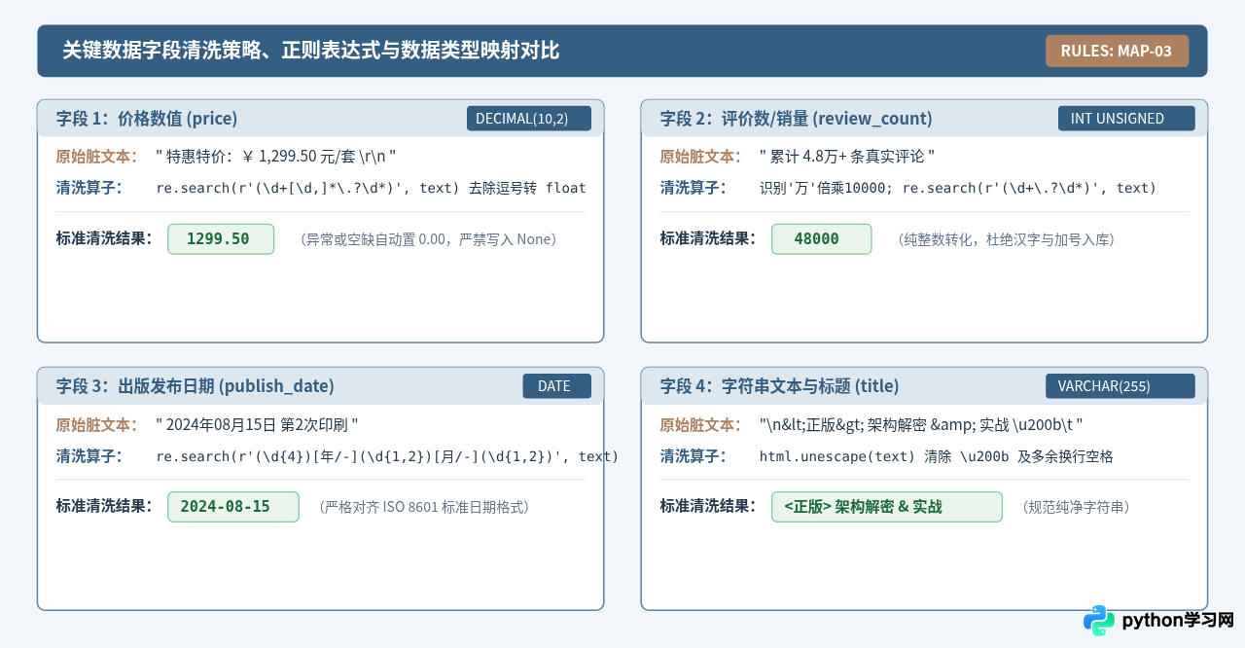
Task: Click heading 字段 3：出版发布日期 (publish_date)
Action: pyautogui.click(x=196, y=386)
